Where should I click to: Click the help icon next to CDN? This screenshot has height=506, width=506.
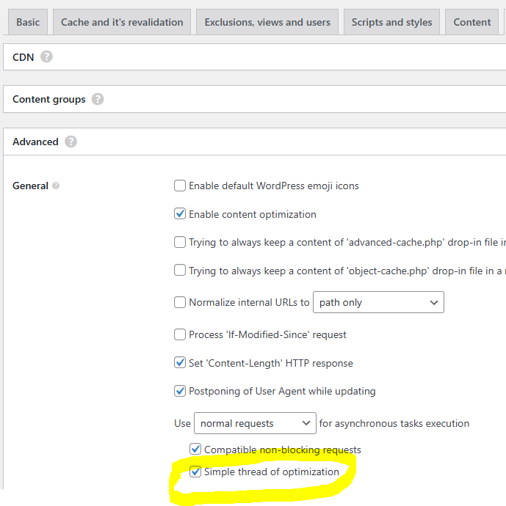46,56
